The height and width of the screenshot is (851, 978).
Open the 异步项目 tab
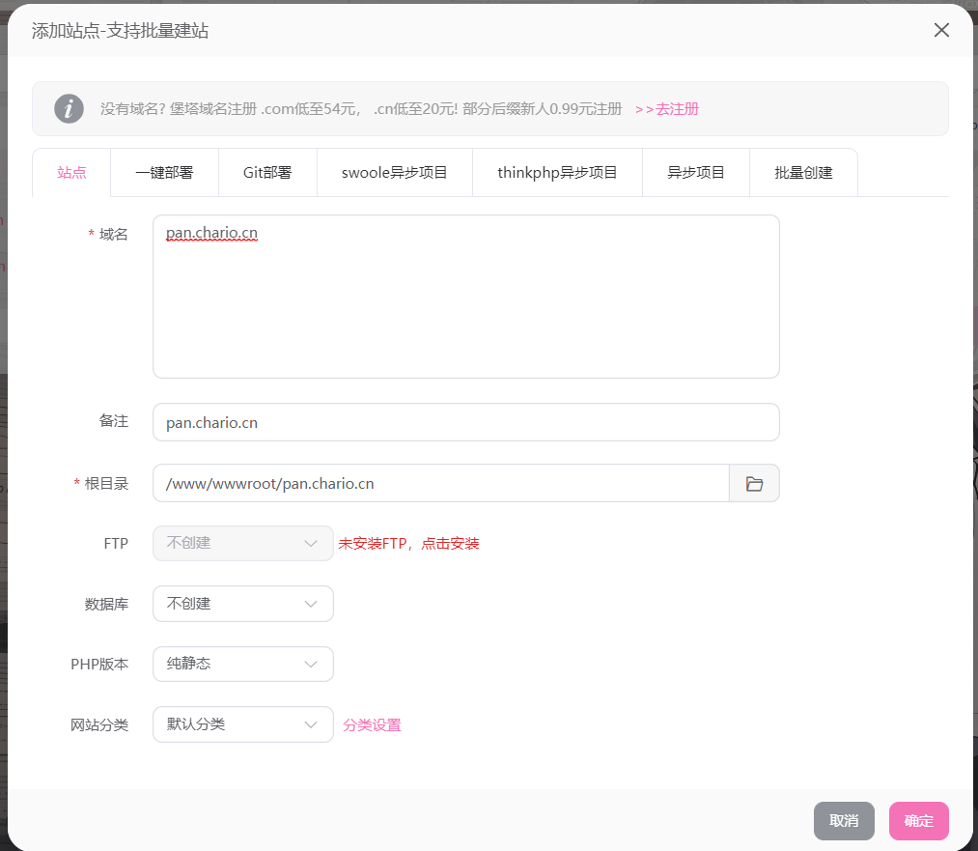(x=695, y=172)
